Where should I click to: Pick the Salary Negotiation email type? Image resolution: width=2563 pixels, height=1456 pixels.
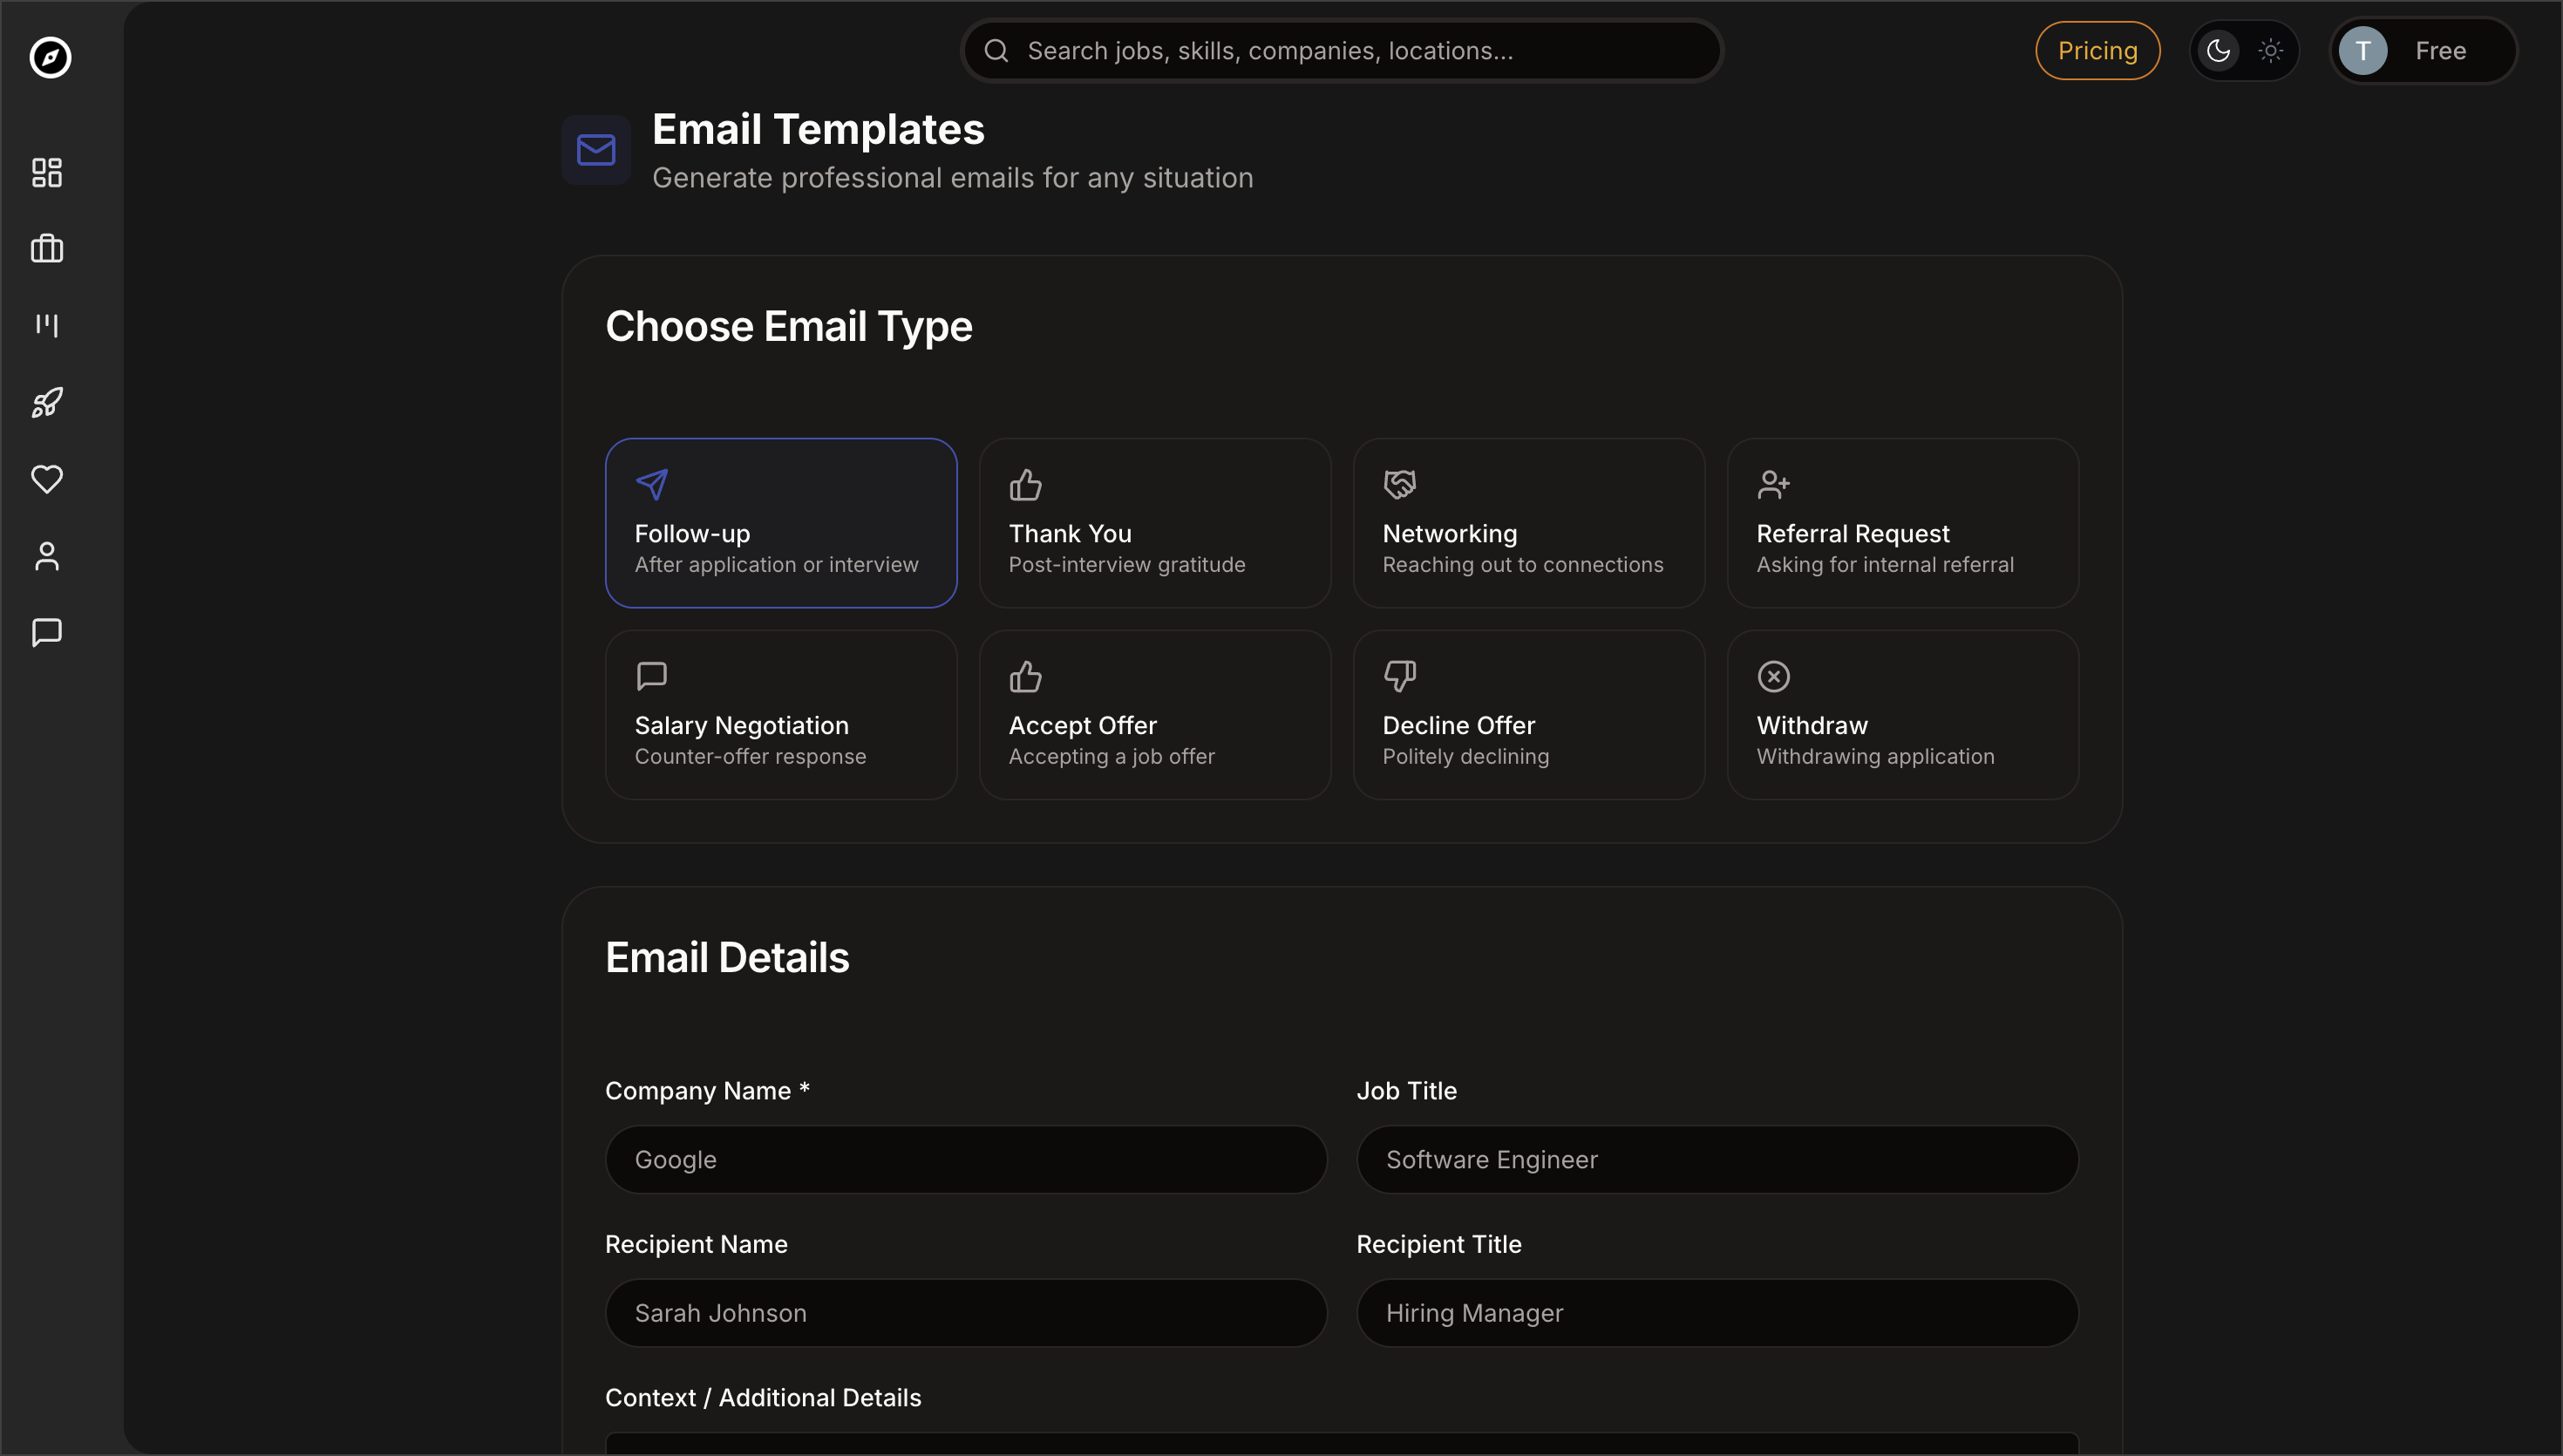[x=781, y=714]
